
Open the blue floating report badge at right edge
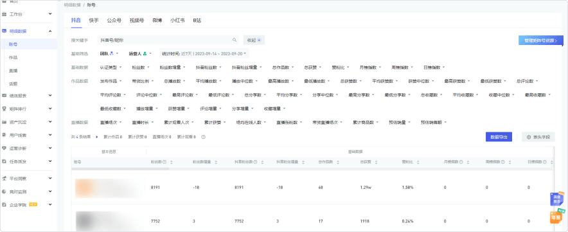tap(557, 199)
